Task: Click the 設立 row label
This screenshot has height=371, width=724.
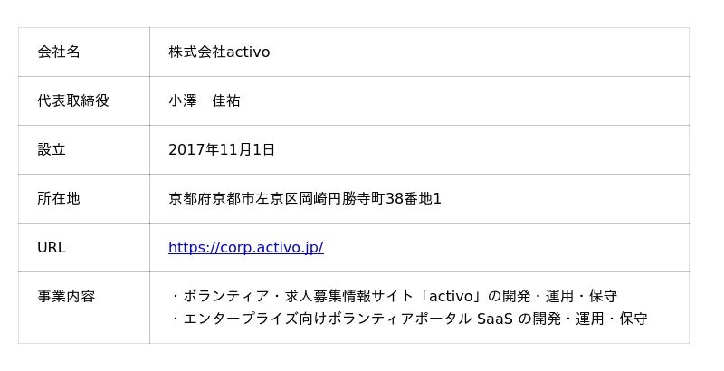Action: (x=52, y=149)
